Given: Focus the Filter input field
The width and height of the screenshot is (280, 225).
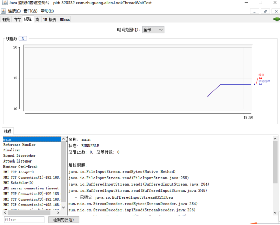Looking at the screenshot, I should click(x=24, y=220).
